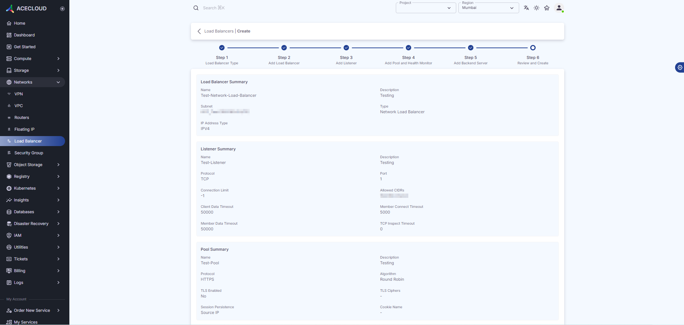Click the language translate icon
Viewport: 684px width, 325px height.
pos(526,8)
